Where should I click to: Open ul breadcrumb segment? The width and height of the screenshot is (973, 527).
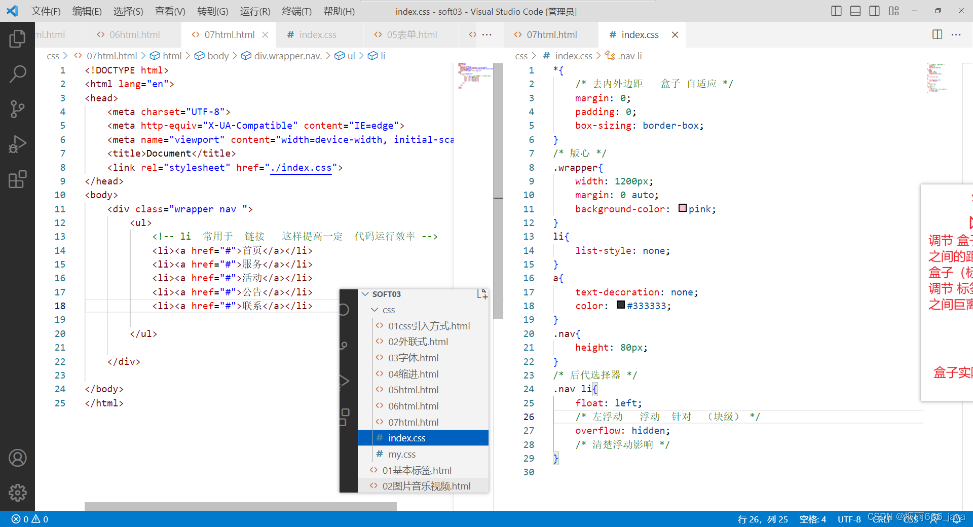click(x=351, y=56)
